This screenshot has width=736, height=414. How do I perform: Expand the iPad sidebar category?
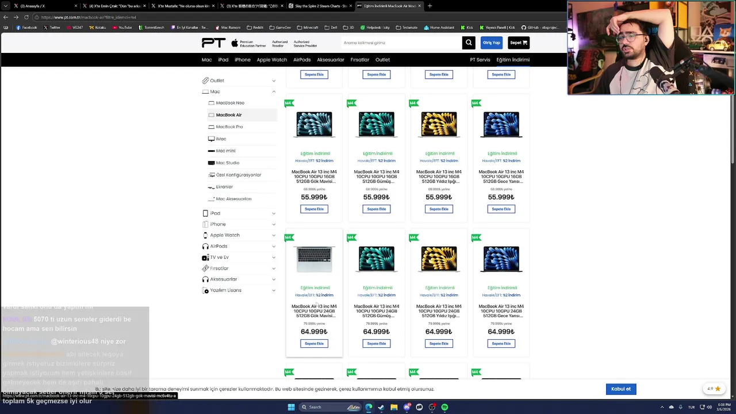point(274,213)
